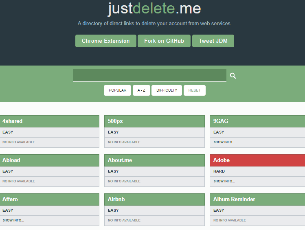Sort services by Popular
The image size is (305, 230).
[118, 90]
